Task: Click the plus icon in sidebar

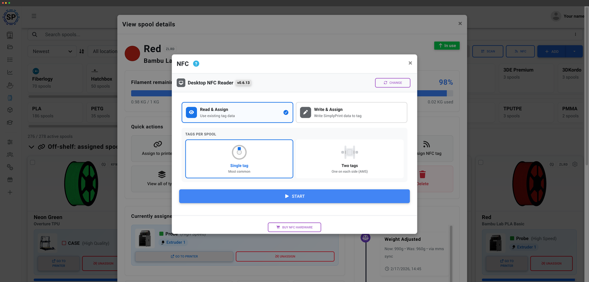Action: [10, 192]
